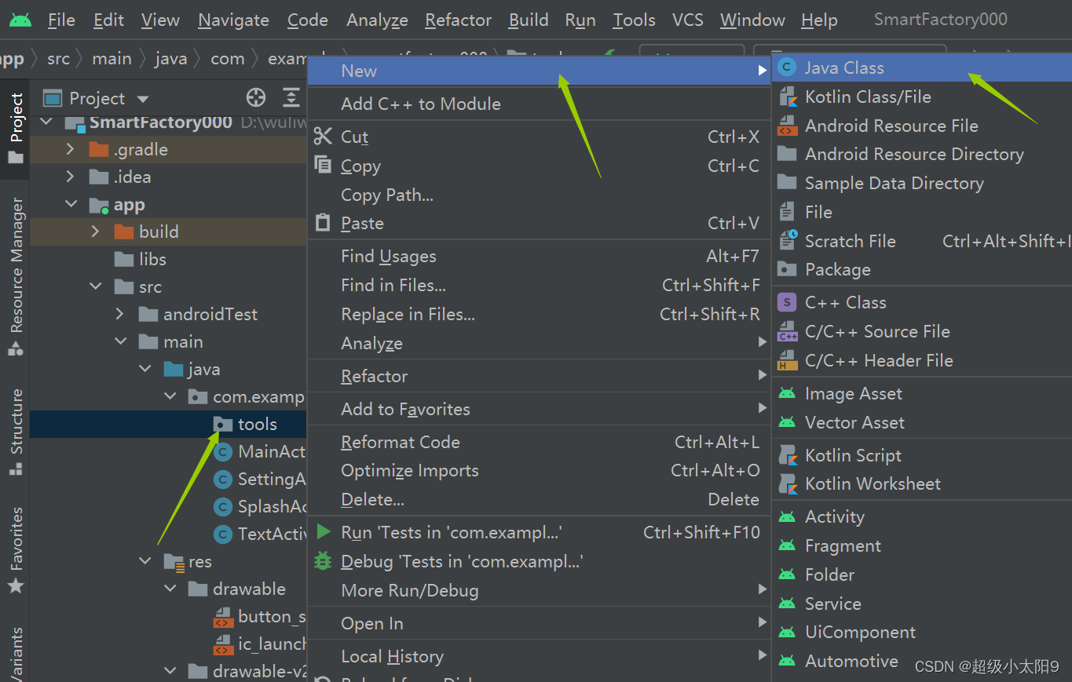Open the Build menu

tap(529, 20)
